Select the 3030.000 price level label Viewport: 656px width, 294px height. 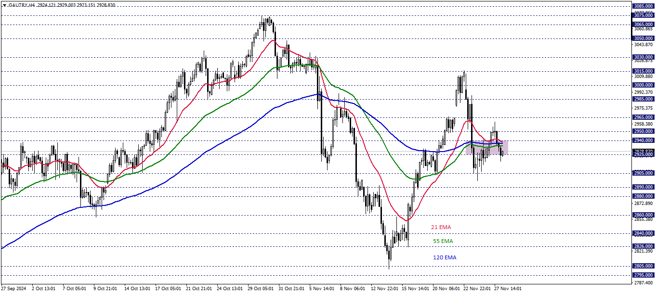click(643, 57)
